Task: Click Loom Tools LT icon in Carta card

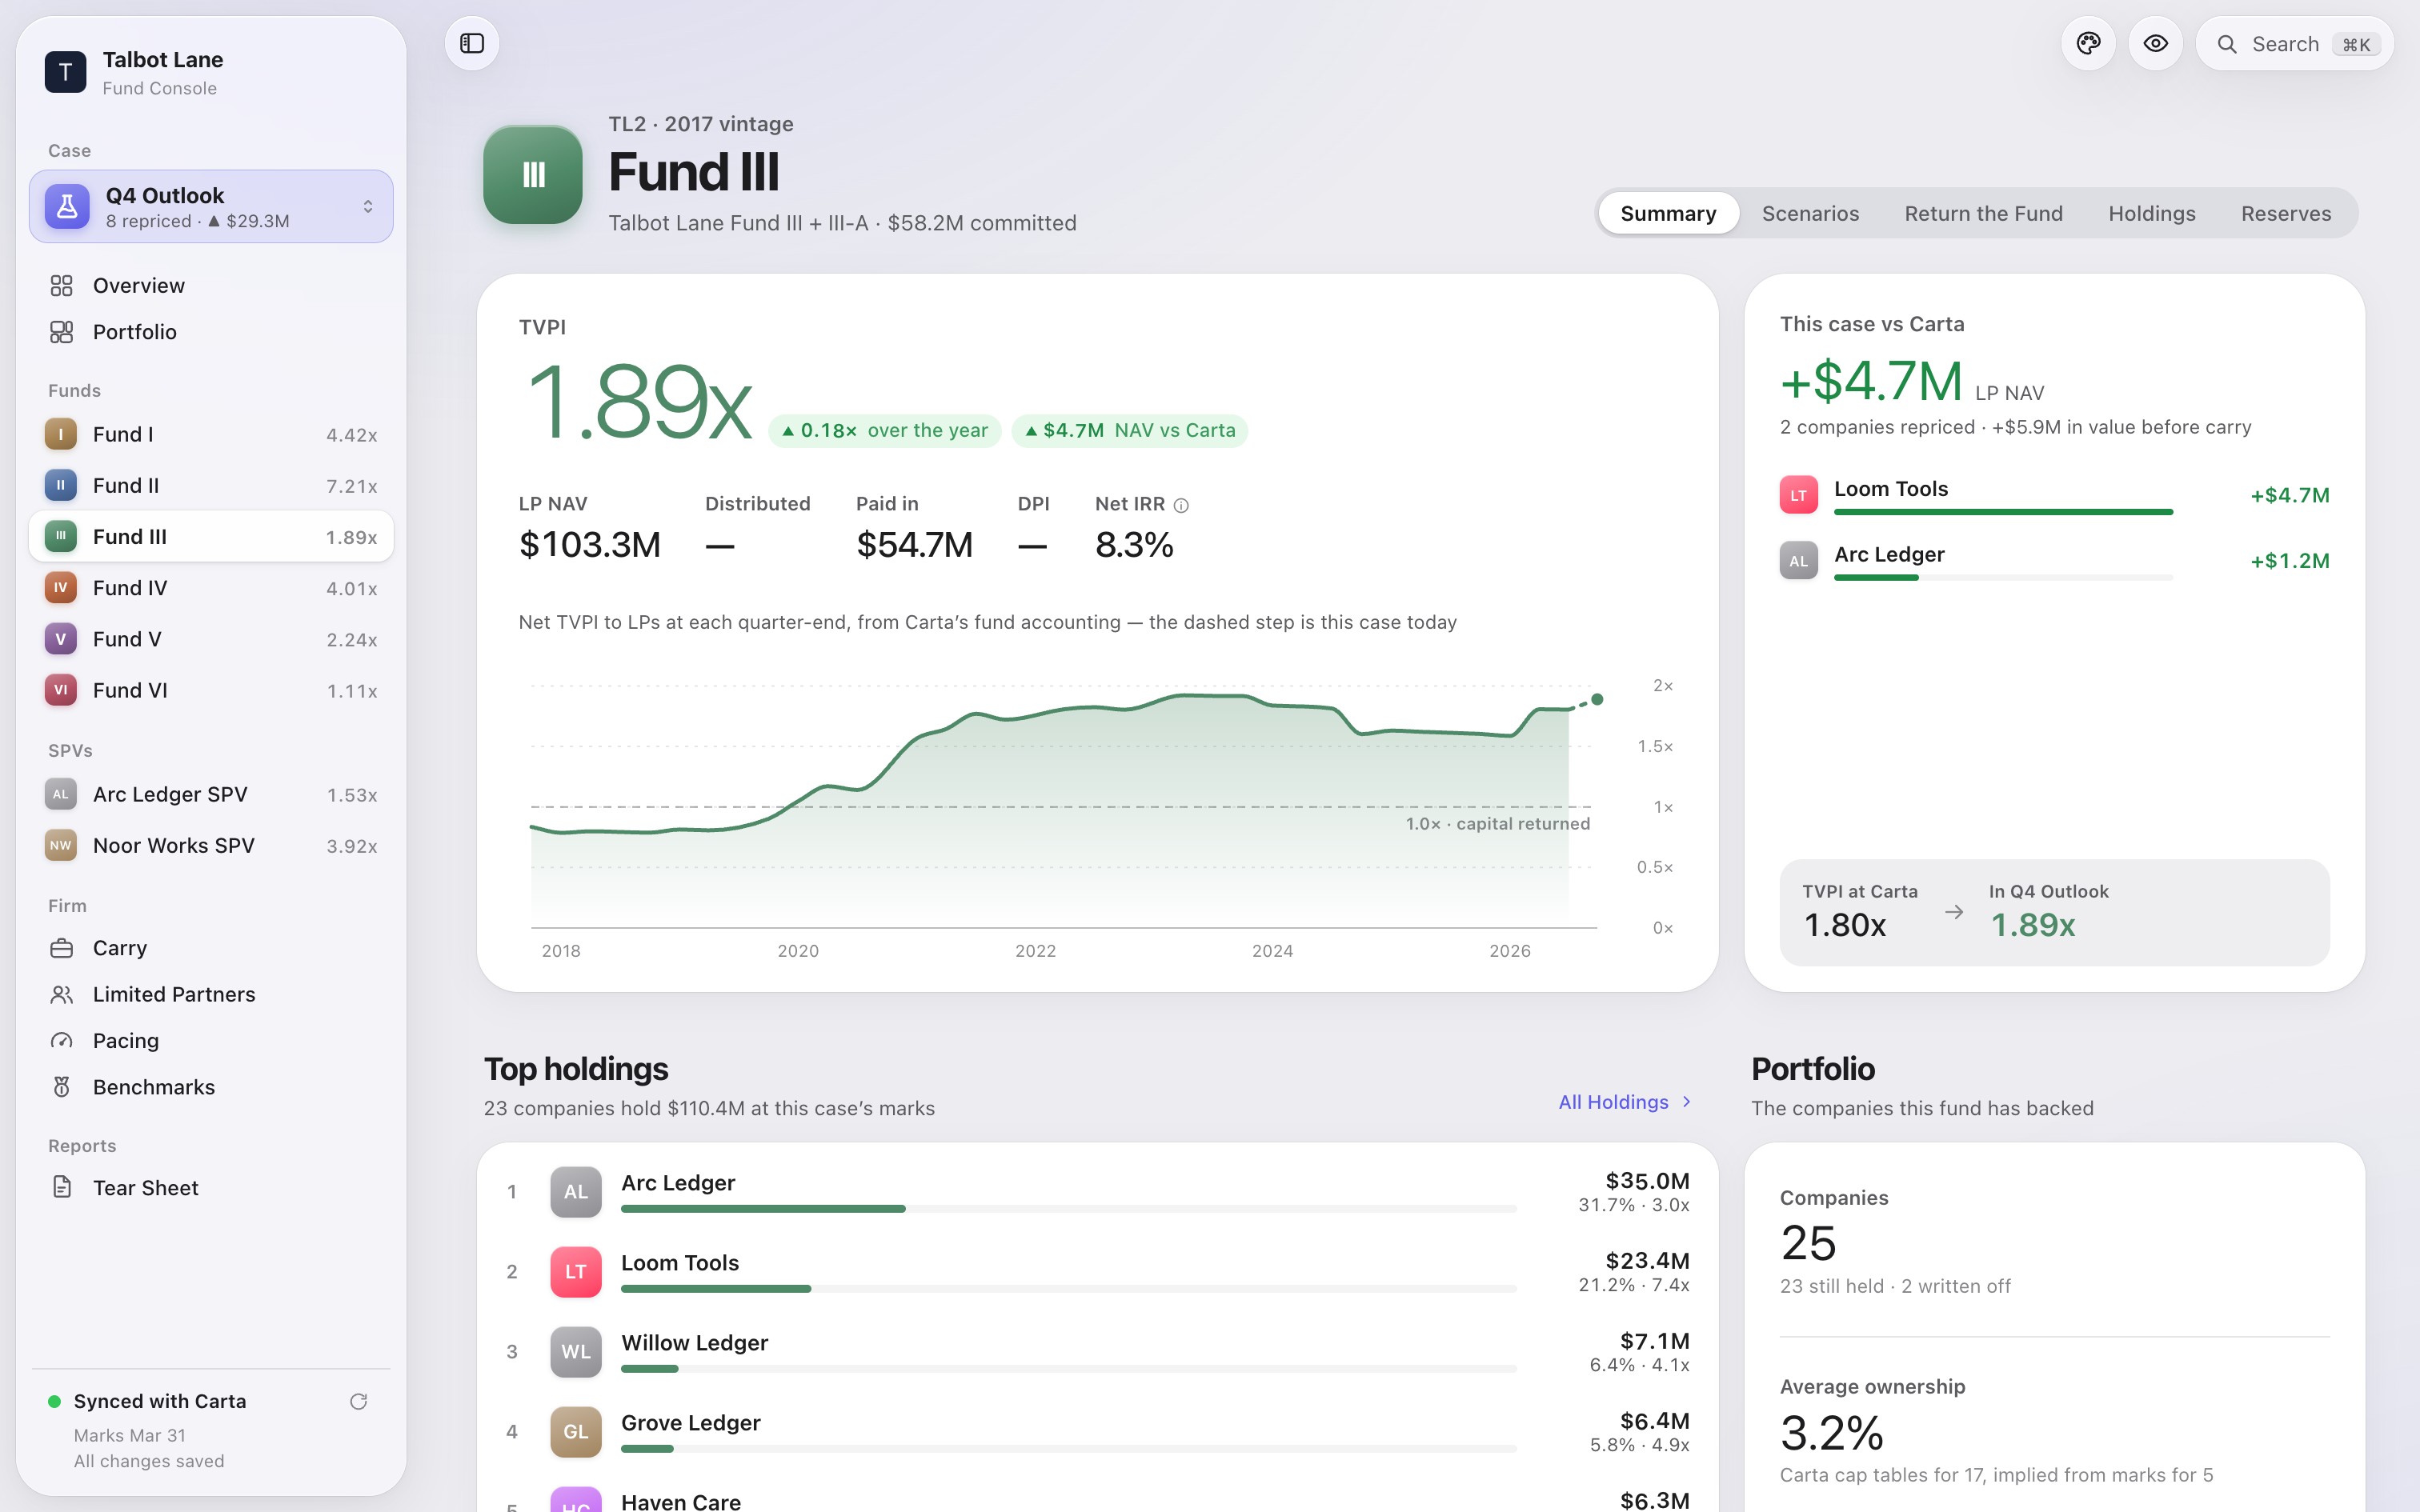Action: point(1799,495)
